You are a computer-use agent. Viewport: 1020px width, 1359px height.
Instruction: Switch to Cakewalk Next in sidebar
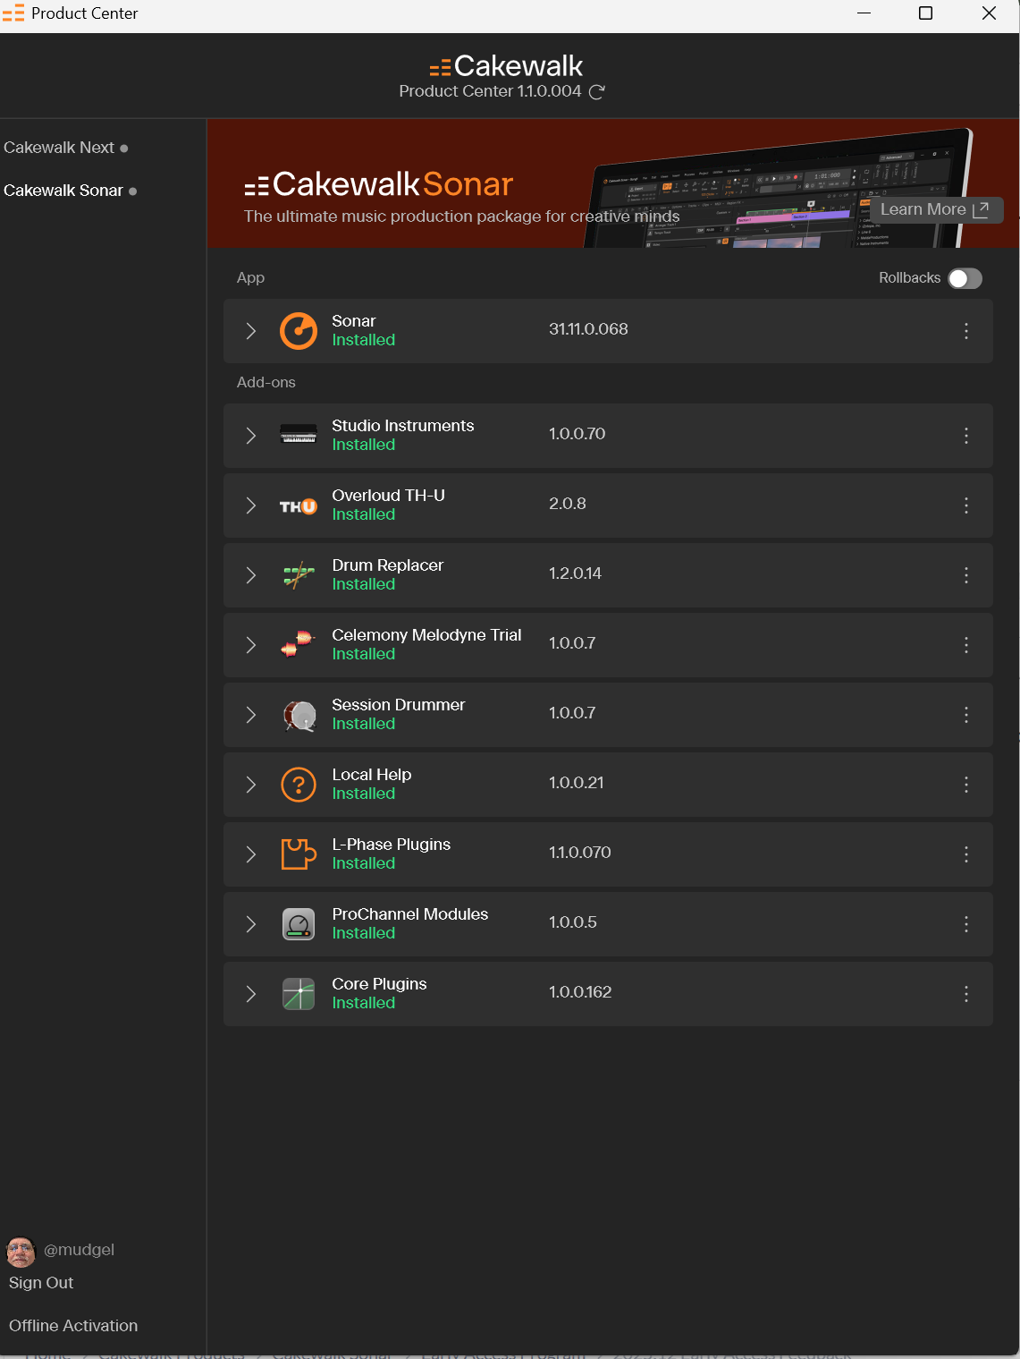point(60,148)
